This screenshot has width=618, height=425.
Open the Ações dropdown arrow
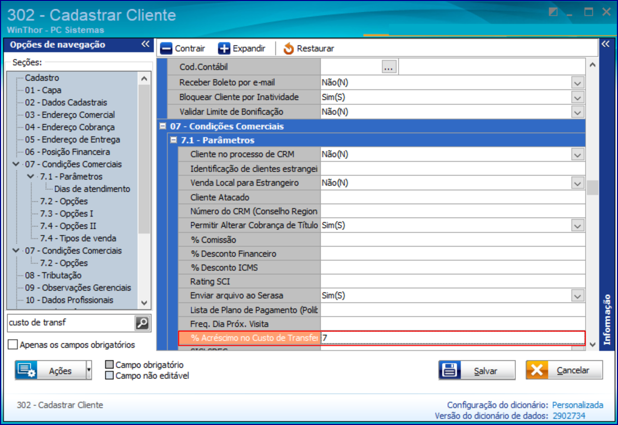coord(89,370)
